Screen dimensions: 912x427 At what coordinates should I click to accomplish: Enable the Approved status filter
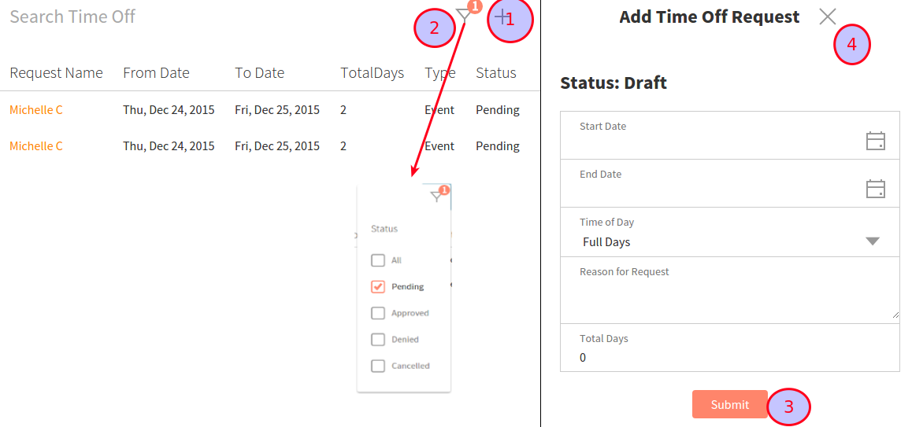[378, 313]
